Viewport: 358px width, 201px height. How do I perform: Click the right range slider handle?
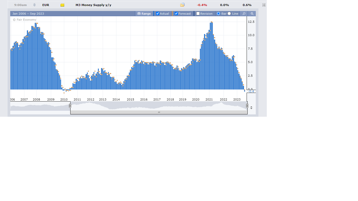coord(247,106)
